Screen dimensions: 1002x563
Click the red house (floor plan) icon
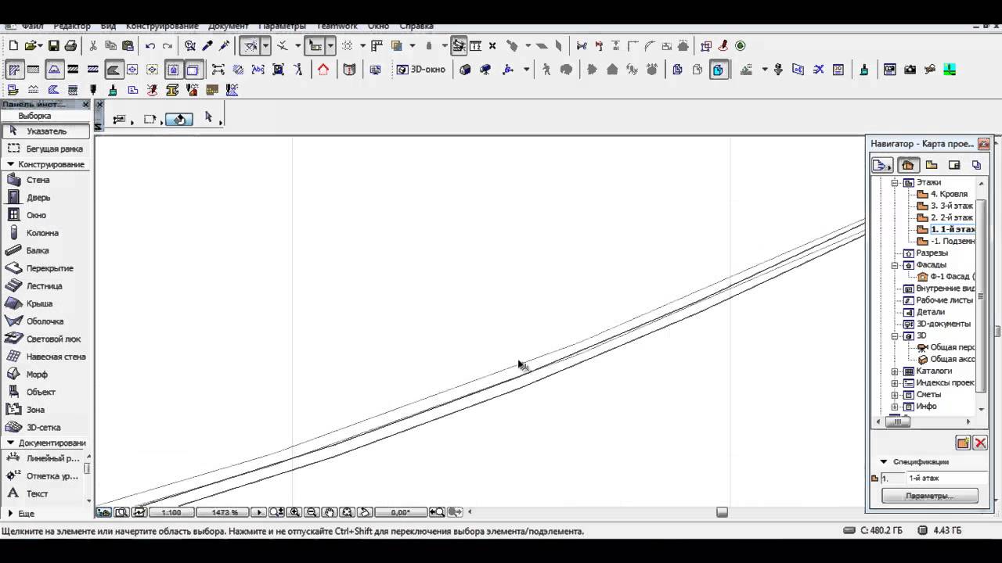pos(323,70)
